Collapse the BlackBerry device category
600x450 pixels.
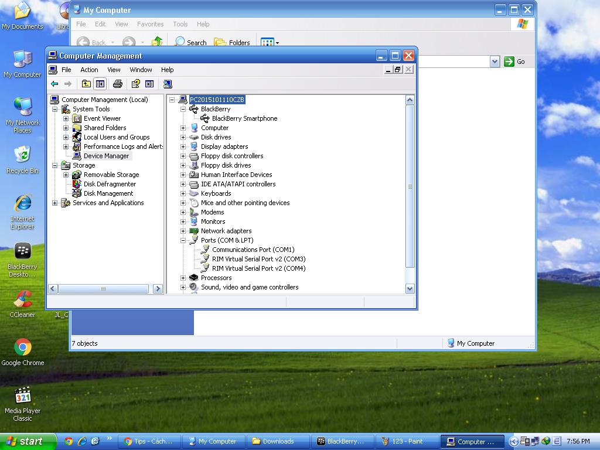tap(183, 109)
